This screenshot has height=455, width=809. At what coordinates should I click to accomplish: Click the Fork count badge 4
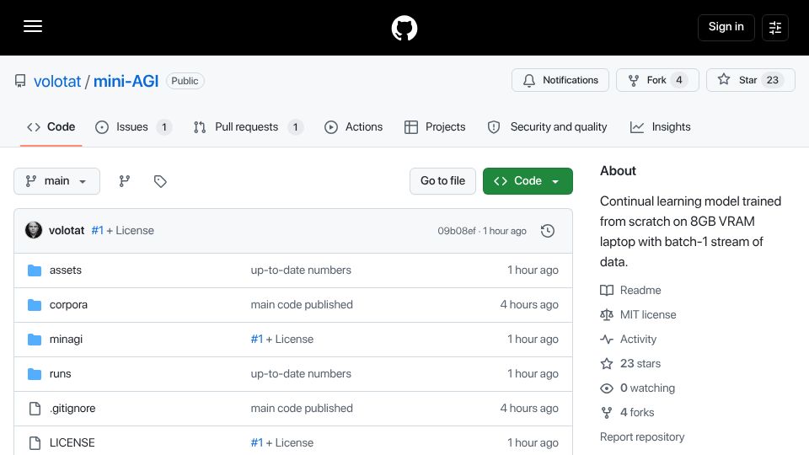[679, 80]
